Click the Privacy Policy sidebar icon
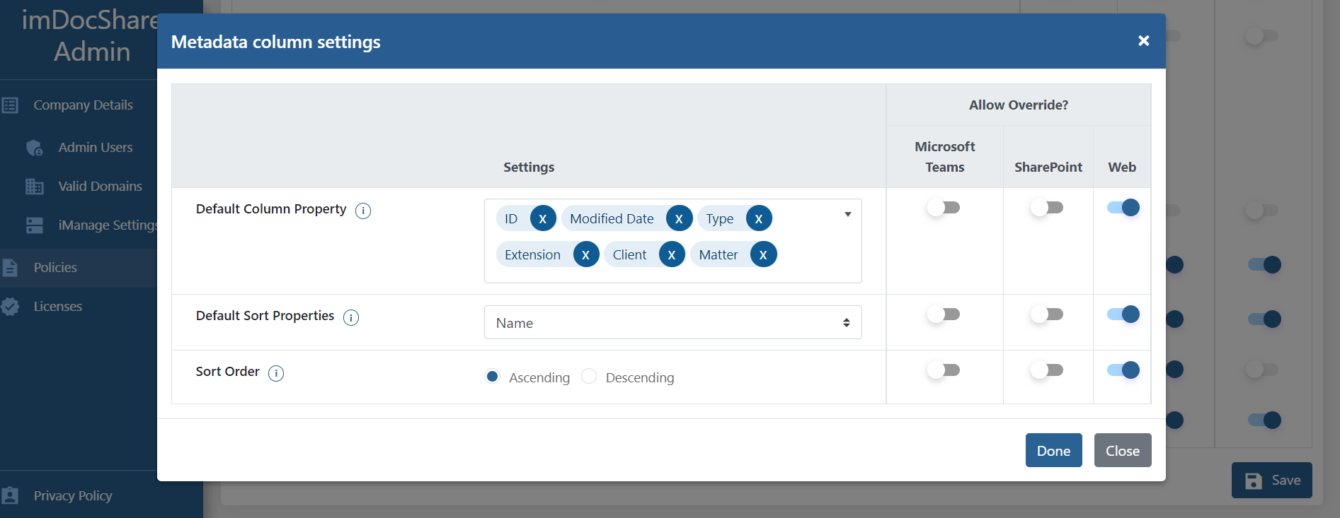 click(10, 495)
